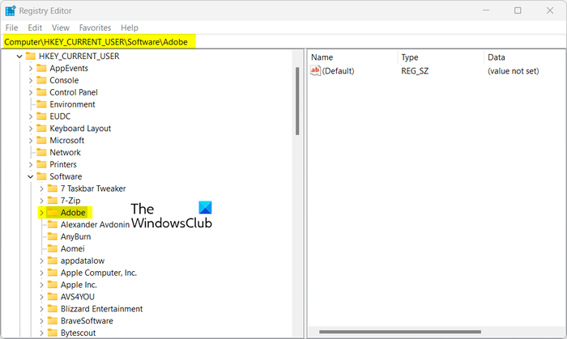This screenshot has height=339, width=567.
Task: Click the Aomei folder icon
Action: click(x=53, y=248)
